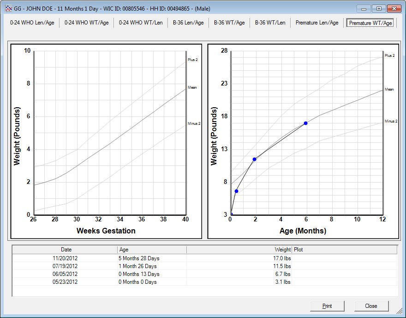Viewport: 406px width, 318px height.
Task: Click the 'Age (Months)' axis title
Action: 303,231
